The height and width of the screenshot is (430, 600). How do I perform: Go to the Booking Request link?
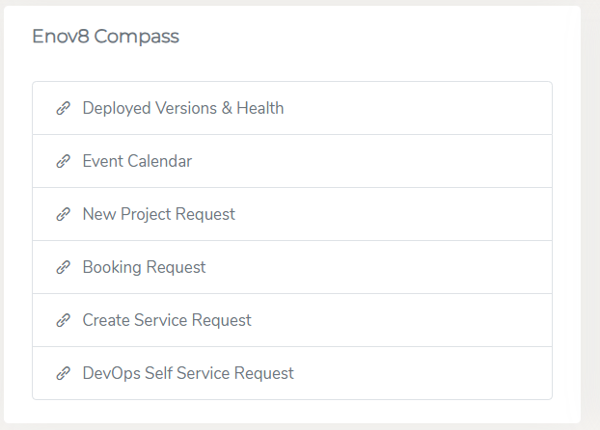click(x=144, y=267)
